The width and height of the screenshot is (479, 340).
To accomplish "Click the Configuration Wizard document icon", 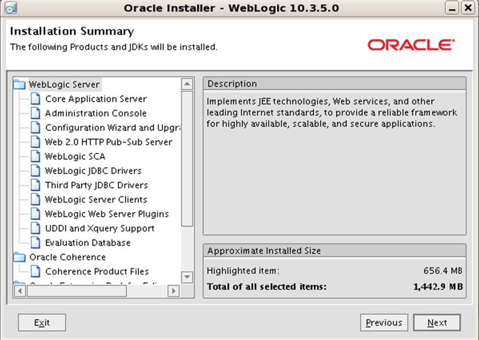I will coord(35,128).
